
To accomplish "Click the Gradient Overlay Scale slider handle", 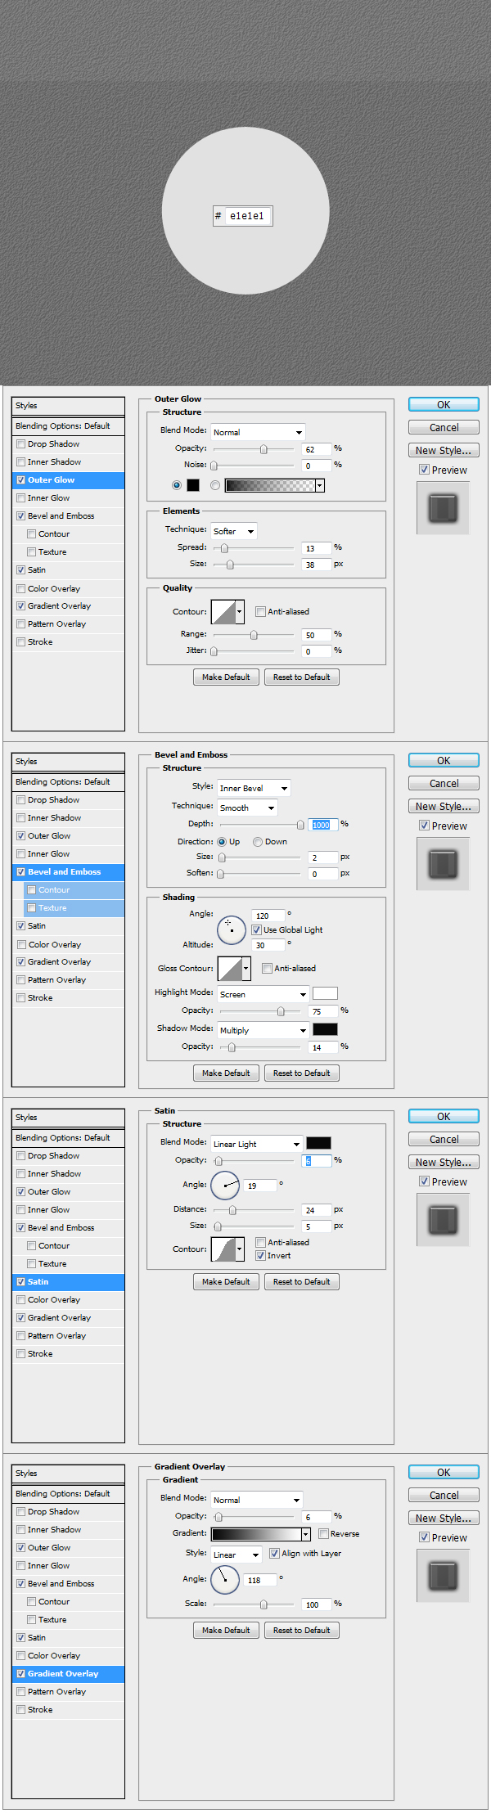I will (264, 1604).
